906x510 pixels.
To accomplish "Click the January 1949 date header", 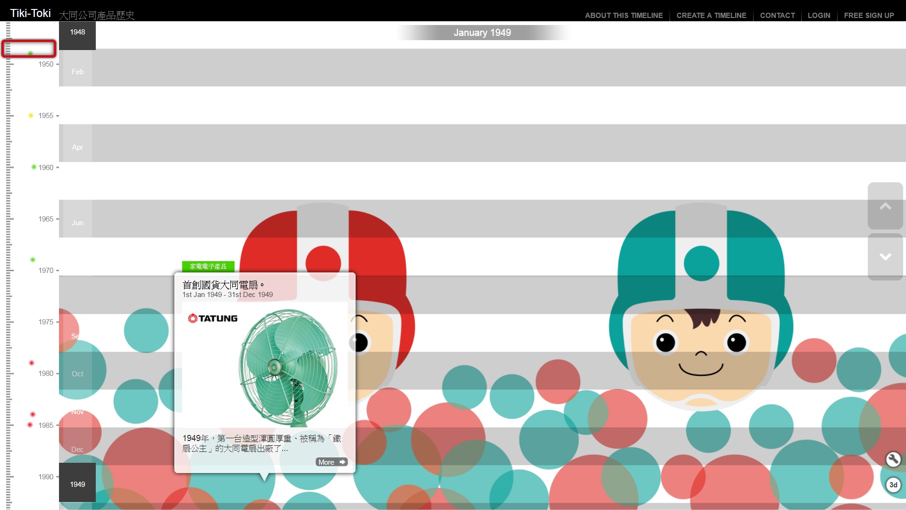I will tap(482, 33).
